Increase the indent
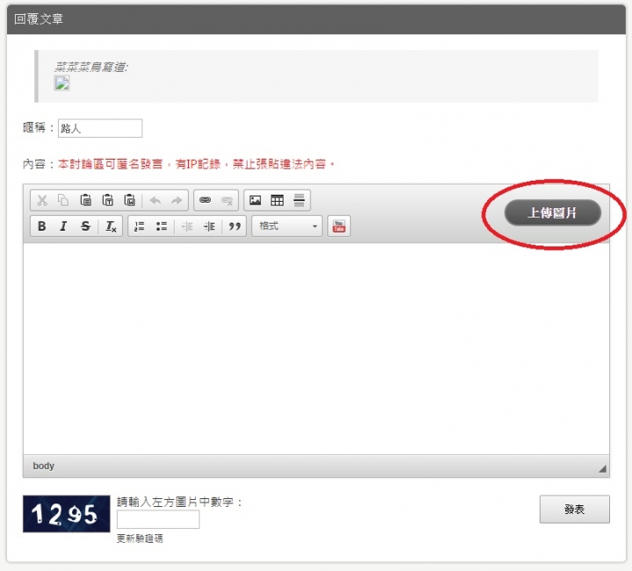The height and width of the screenshot is (571, 632). click(209, 226)
